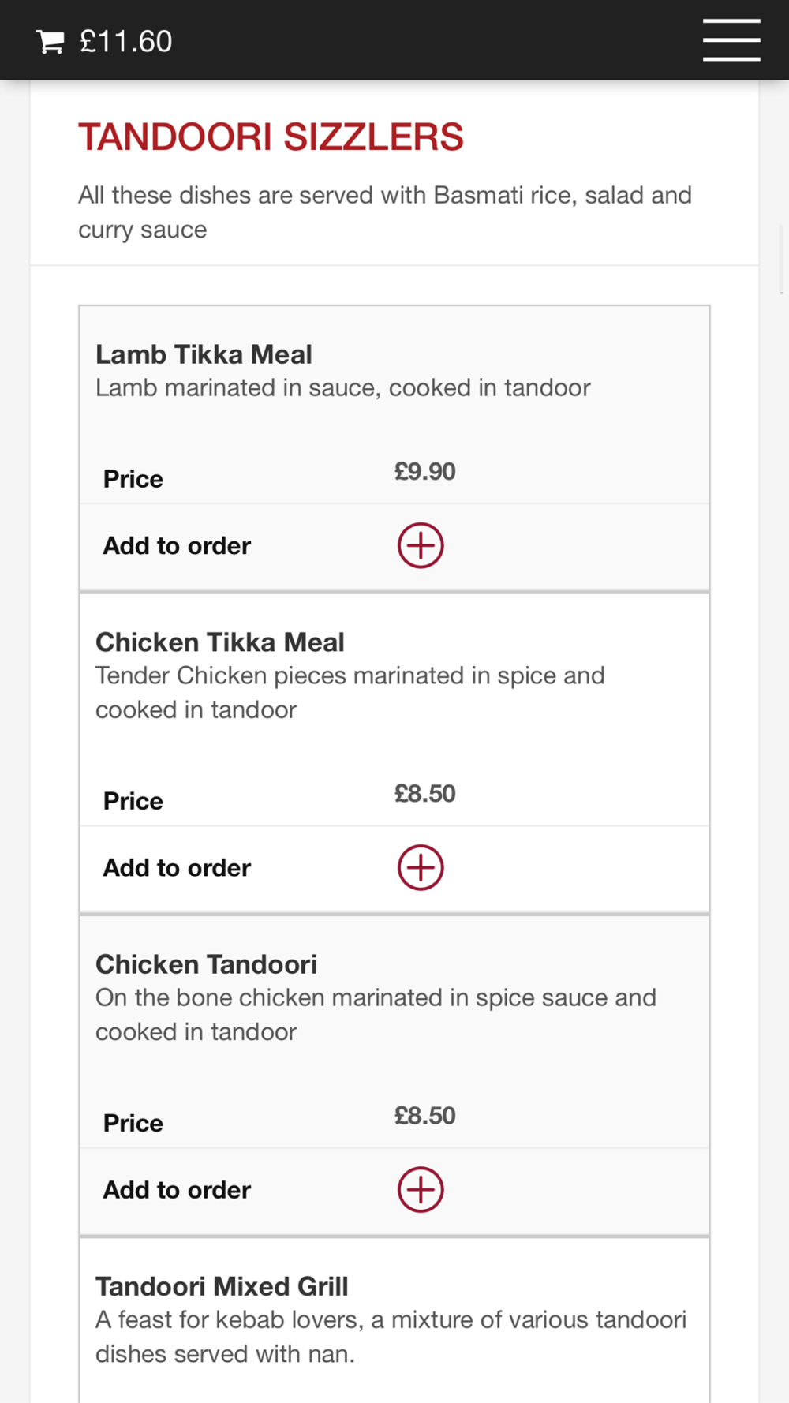The height and width of the screenshot is (1403, 789).
Task: Click 'Add to order' label for Chicken Tikka Meal
Action: [x=177, y=868]
